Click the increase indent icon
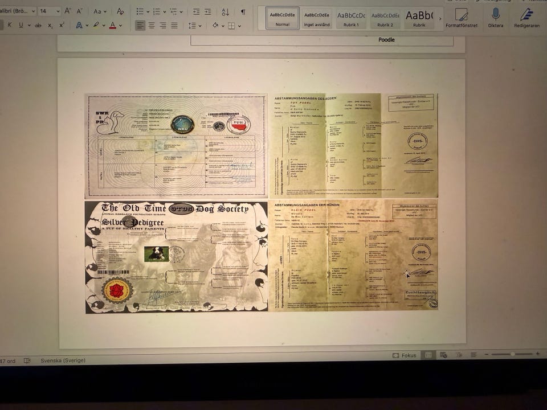547x410 pixels. point(208,11)
